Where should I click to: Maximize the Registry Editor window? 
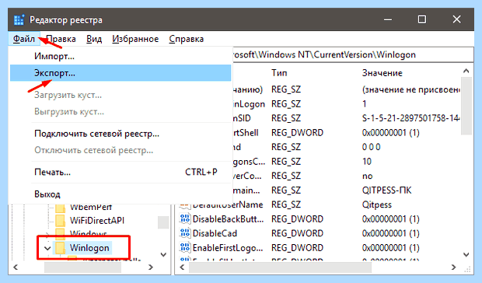click(x=422, y=19)
